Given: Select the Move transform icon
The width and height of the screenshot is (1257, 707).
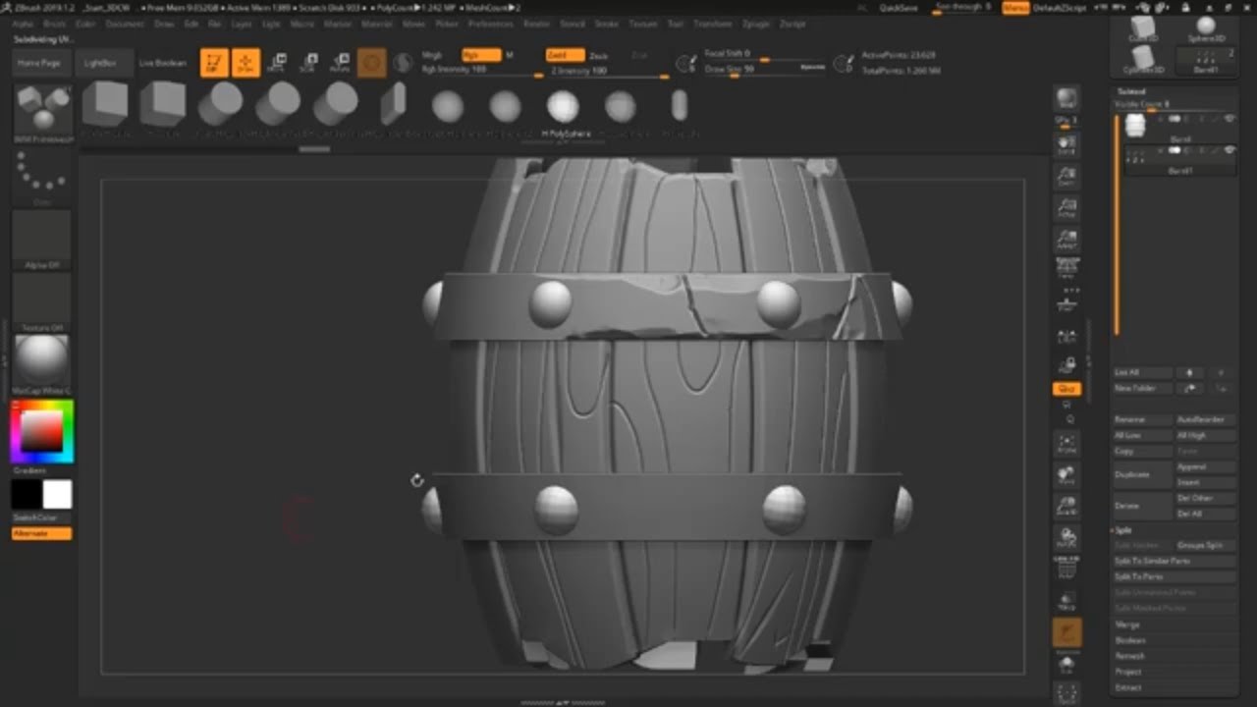Looking at the screenshot, I should coord(277,64).
